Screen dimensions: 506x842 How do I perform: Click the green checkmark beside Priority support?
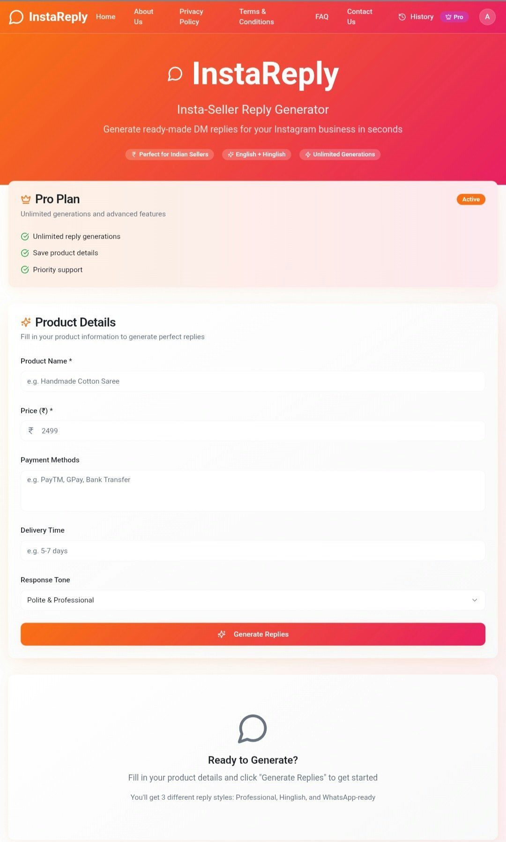25,270
